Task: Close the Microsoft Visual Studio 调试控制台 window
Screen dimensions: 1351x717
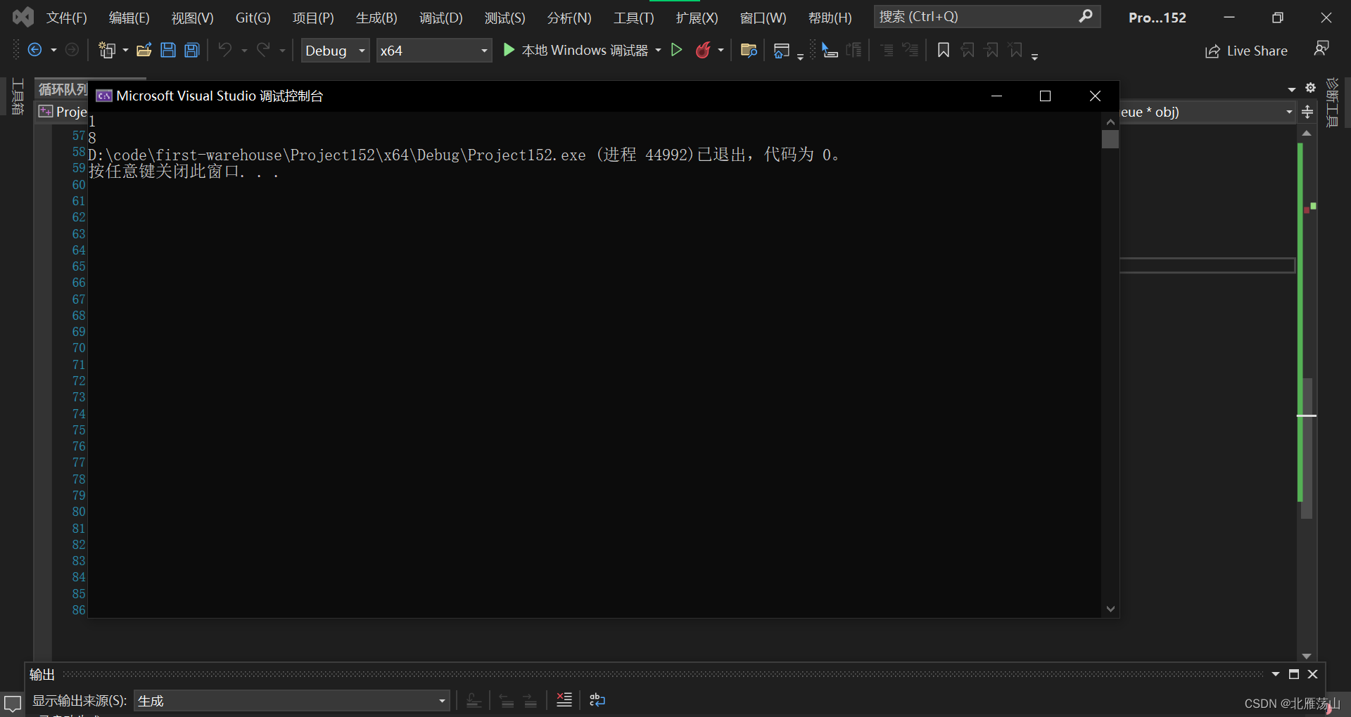Action: pyautogui.click(x=1095, y=96)
